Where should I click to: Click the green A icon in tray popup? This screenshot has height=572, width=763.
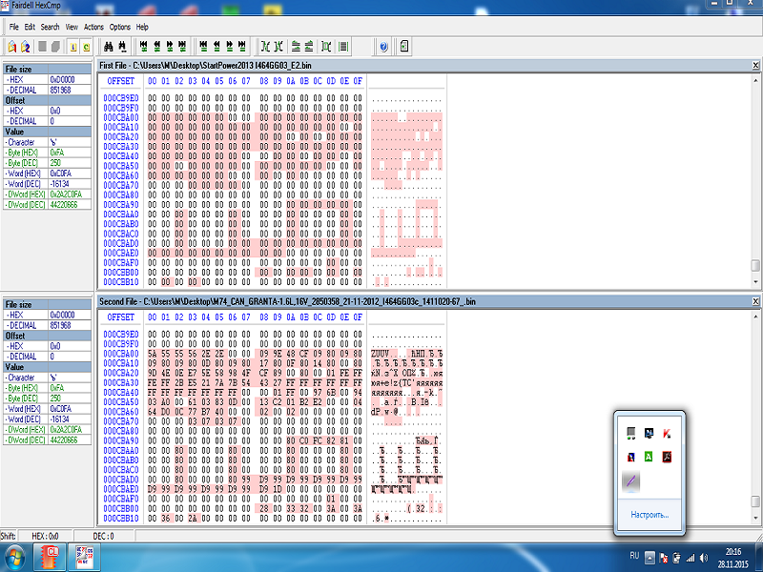pos(650,457)
